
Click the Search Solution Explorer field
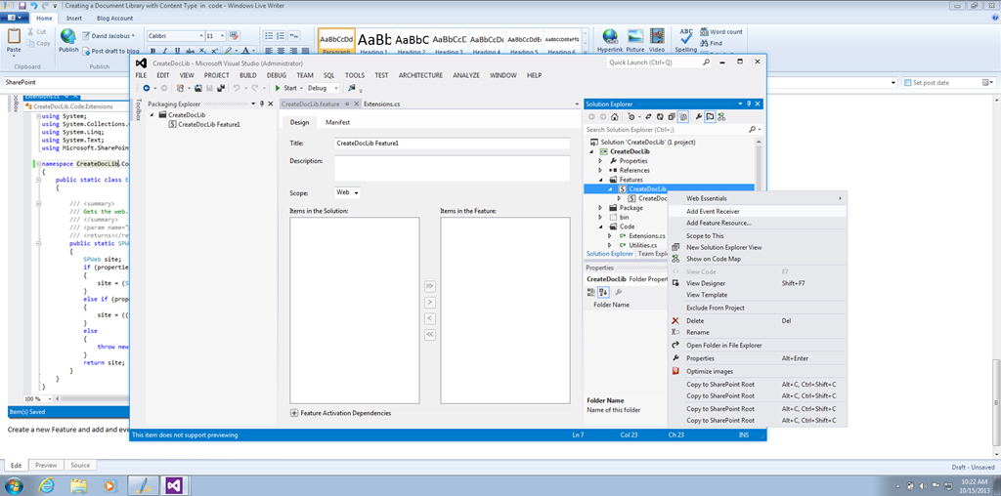[669, 130]
